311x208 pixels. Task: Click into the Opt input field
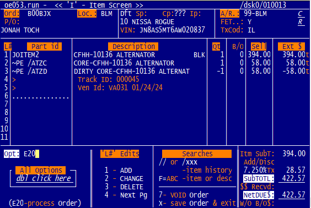[x=31, y=154]
